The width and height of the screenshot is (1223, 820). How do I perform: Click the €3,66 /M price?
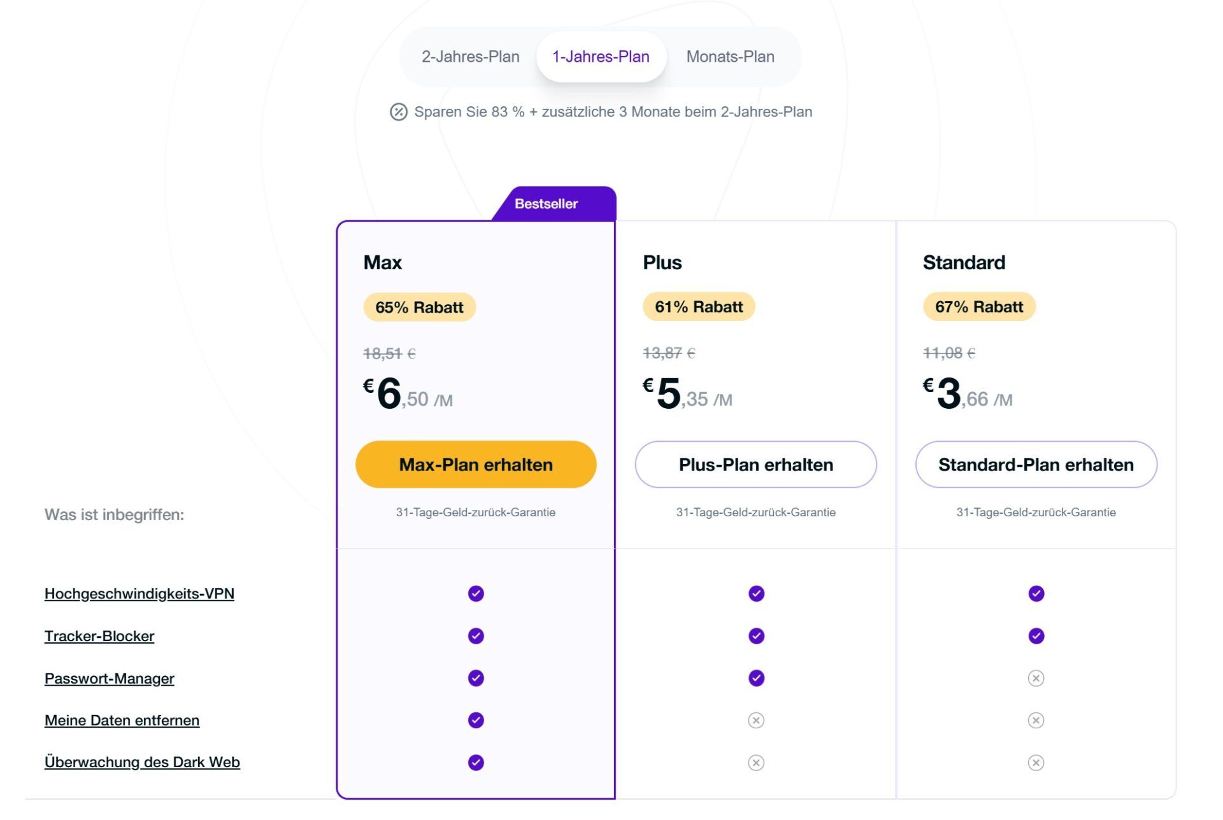(968, 393)
